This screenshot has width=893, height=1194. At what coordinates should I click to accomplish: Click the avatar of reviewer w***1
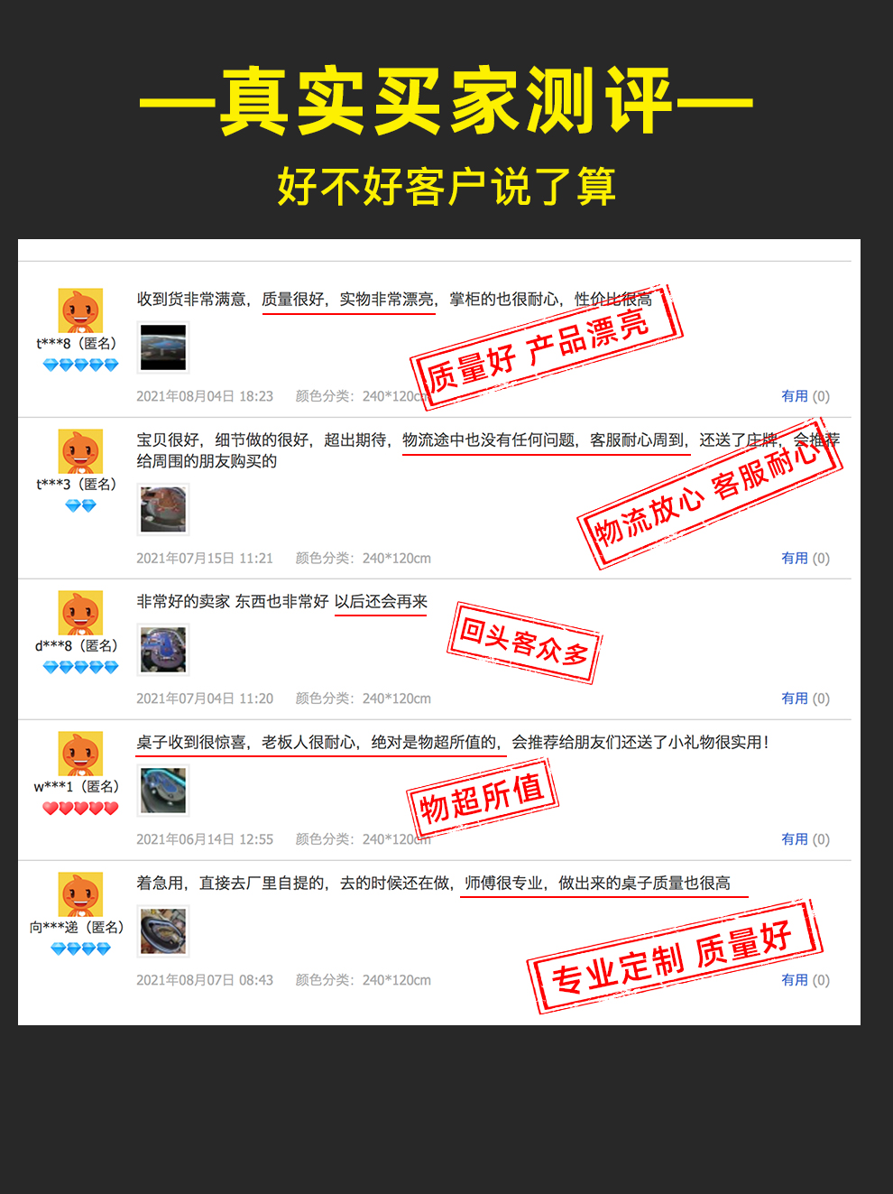pos(80,754)
